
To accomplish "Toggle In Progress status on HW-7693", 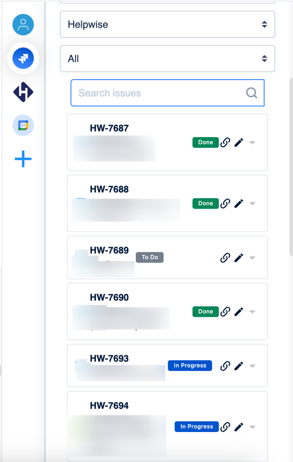I will tap(190, 365).
